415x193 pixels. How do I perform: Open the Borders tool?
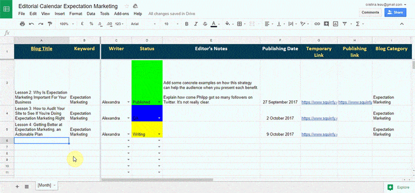(x=240, y=24)
